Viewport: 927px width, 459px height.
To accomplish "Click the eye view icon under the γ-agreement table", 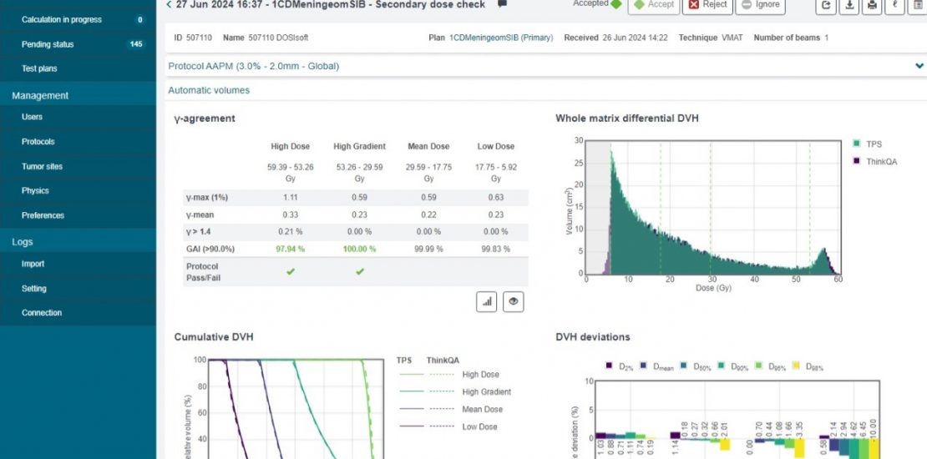I will tap(513, 301).
